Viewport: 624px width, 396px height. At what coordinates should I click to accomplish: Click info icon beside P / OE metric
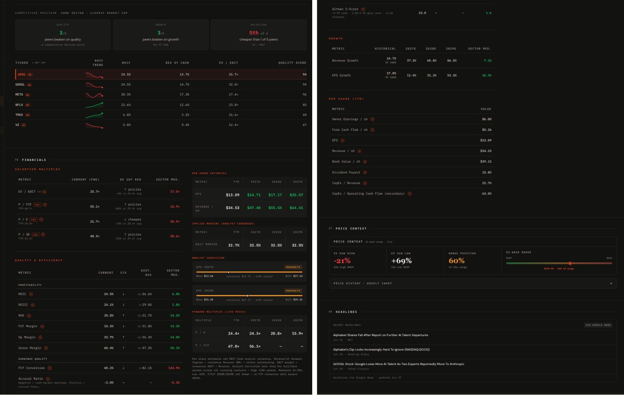pos(43,234)
